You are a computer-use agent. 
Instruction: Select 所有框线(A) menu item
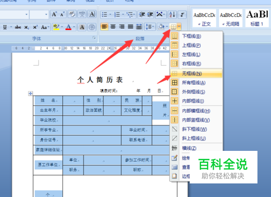(196, 82)
